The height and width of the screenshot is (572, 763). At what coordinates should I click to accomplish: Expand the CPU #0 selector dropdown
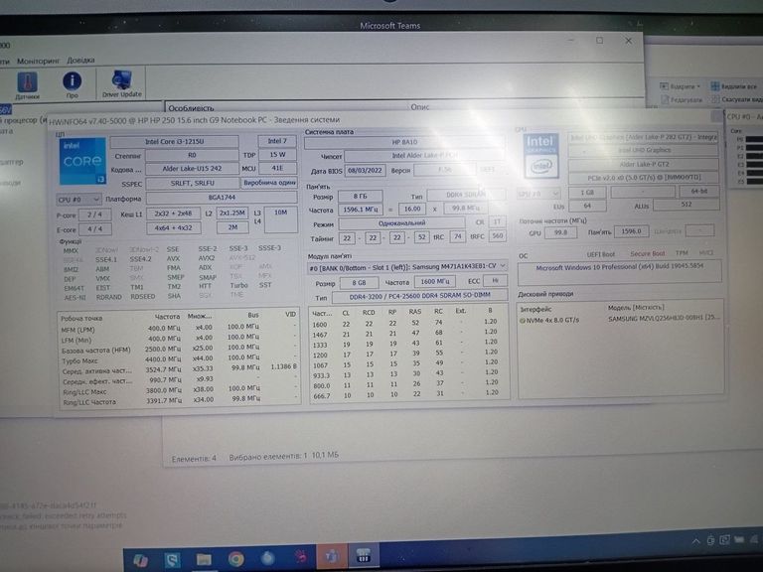coord(78,199)
